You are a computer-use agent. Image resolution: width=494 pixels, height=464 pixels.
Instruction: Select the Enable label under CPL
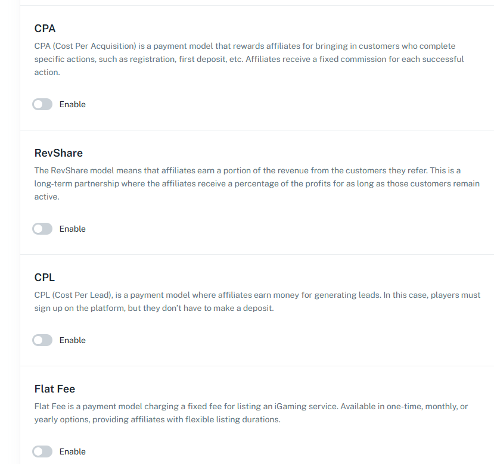tap(73, 341)
